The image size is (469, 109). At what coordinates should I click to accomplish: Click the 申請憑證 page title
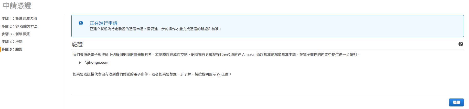tap(17, 6)
